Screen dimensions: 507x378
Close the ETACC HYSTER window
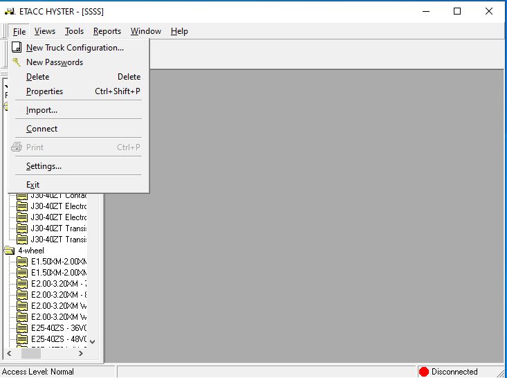coord(489,11)
